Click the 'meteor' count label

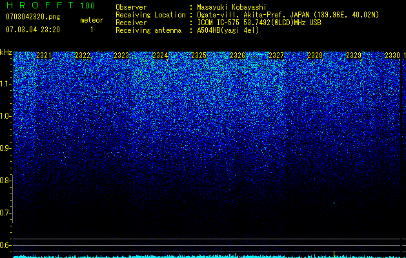[92, 20]
